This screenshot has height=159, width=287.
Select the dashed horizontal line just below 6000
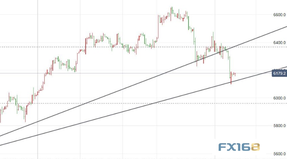click(135, 103)
